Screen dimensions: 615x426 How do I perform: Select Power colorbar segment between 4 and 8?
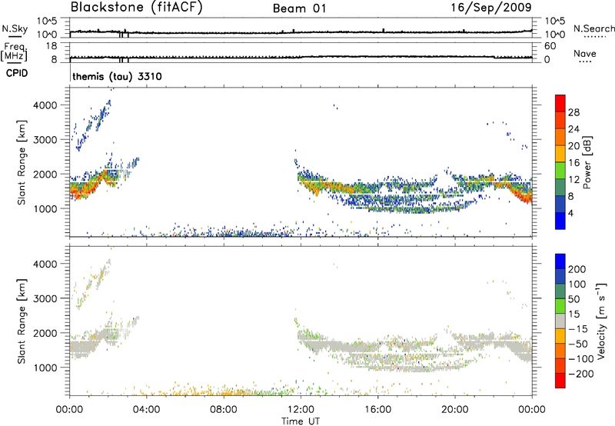point(560,205)
